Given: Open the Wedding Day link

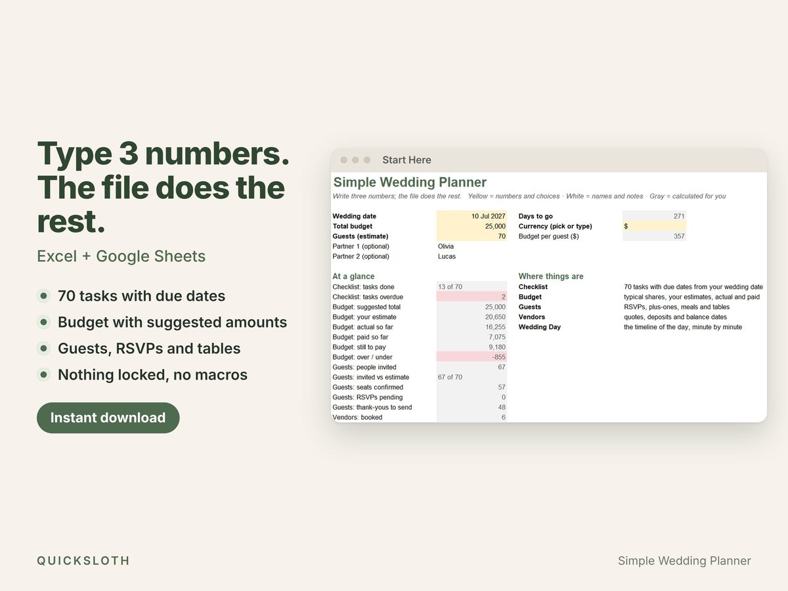Looking at the screenshot, I should pyautogui.click(x=540, y=327).
